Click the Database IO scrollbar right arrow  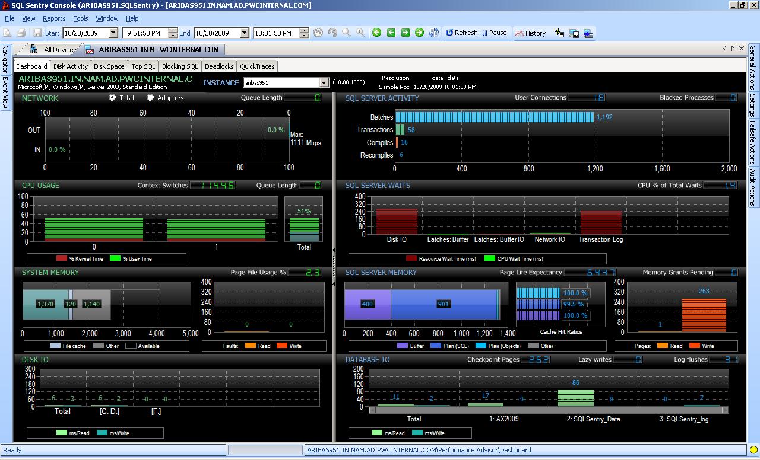[725, 410]
